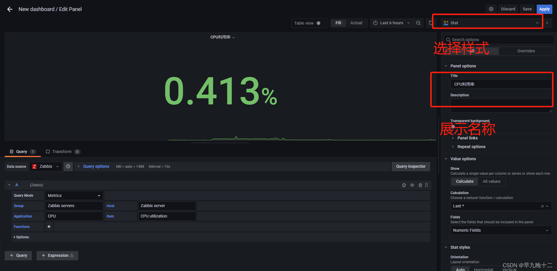The image size is (557, 271).
Task: Duplicate query A with copy icon
Action: [x=404, y=185]
